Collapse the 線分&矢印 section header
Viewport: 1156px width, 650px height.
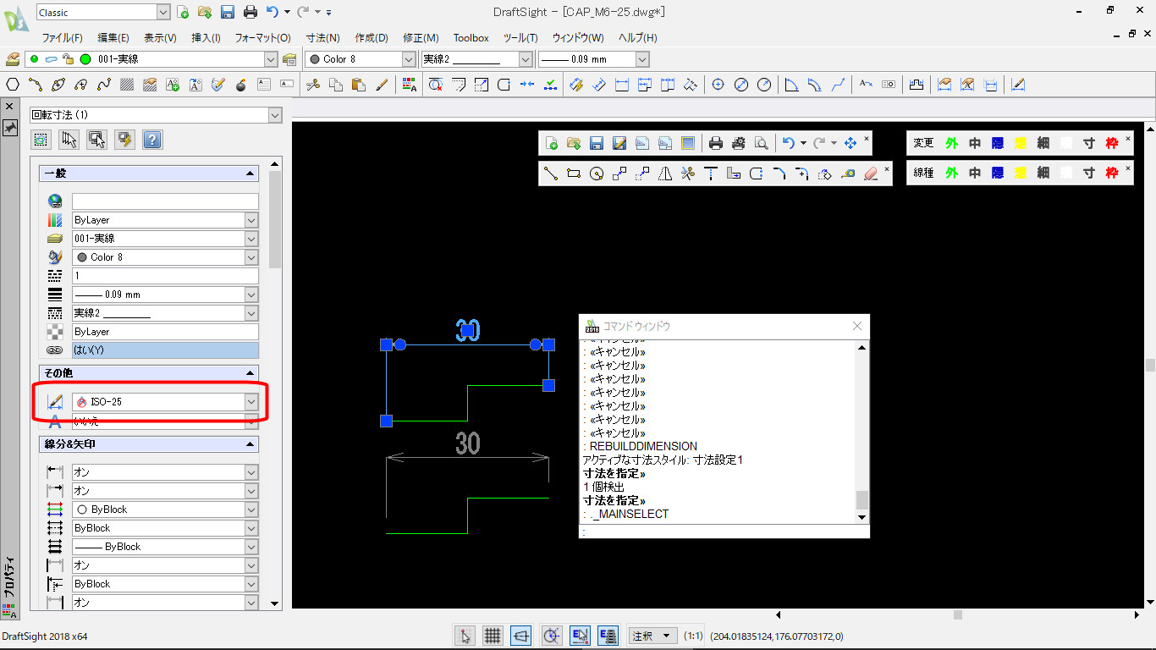[x=149, y=444]
